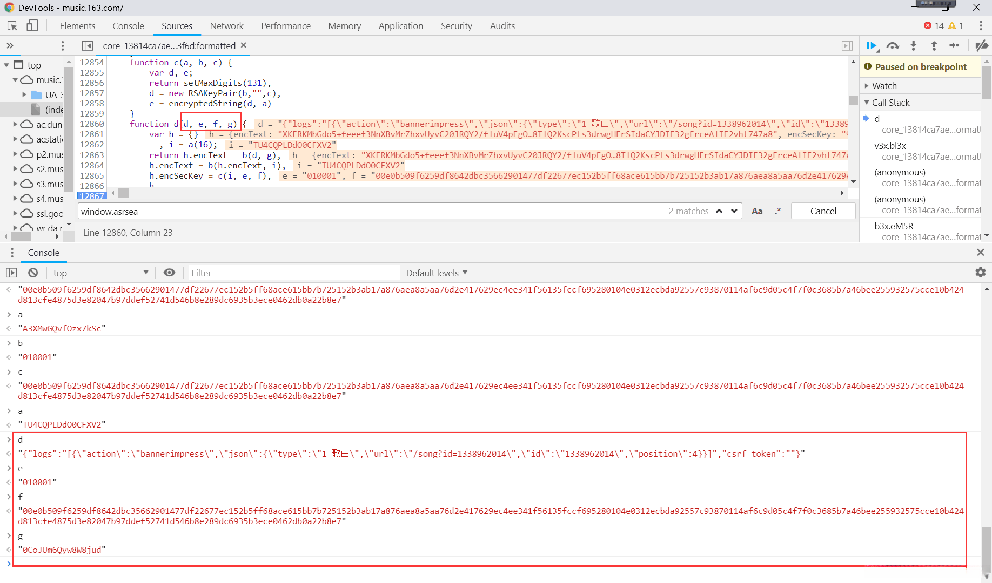Click the Console drawer tab
The height and width of the screenshot is (583, 992).
point(44,253)
